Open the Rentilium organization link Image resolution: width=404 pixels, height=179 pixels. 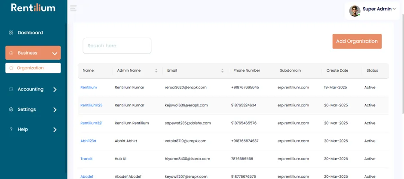tap(89, 88)
